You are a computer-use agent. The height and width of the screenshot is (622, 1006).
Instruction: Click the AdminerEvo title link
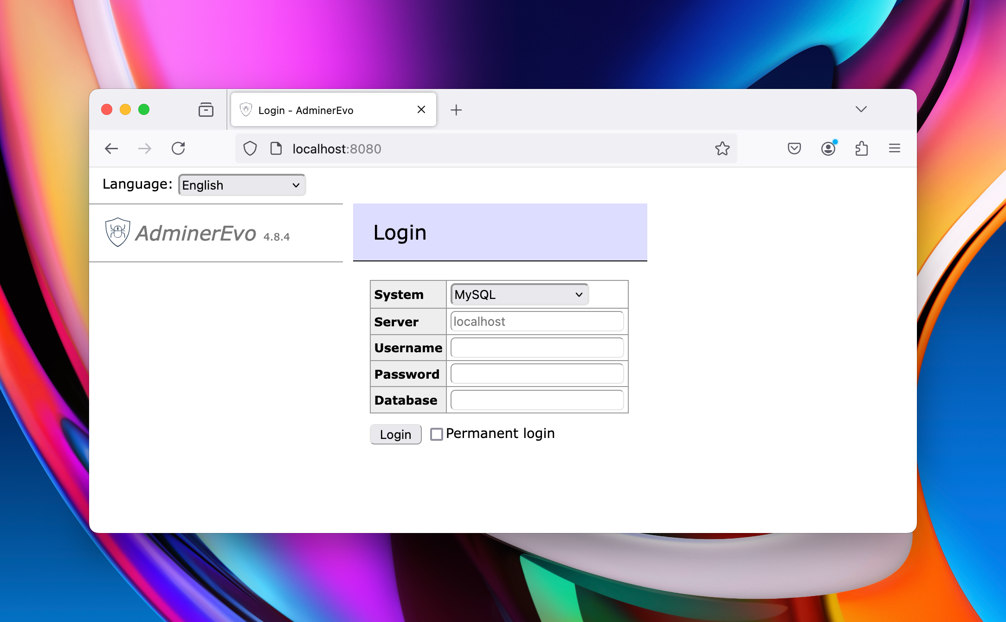click(195, 233)
